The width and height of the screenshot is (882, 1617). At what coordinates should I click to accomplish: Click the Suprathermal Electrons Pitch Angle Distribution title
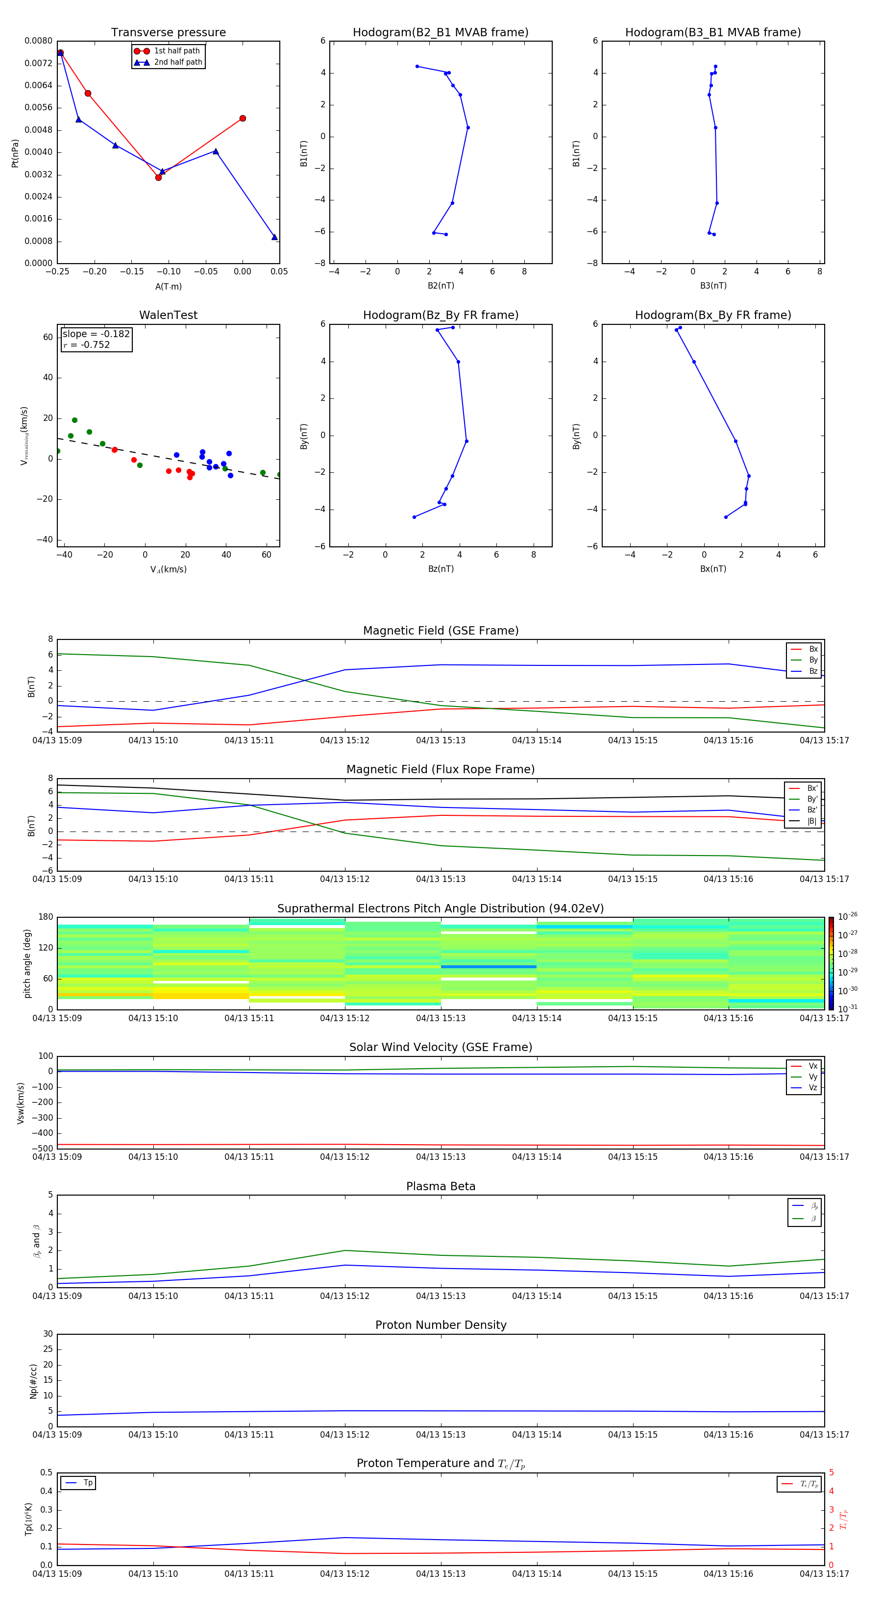[441, 909]
